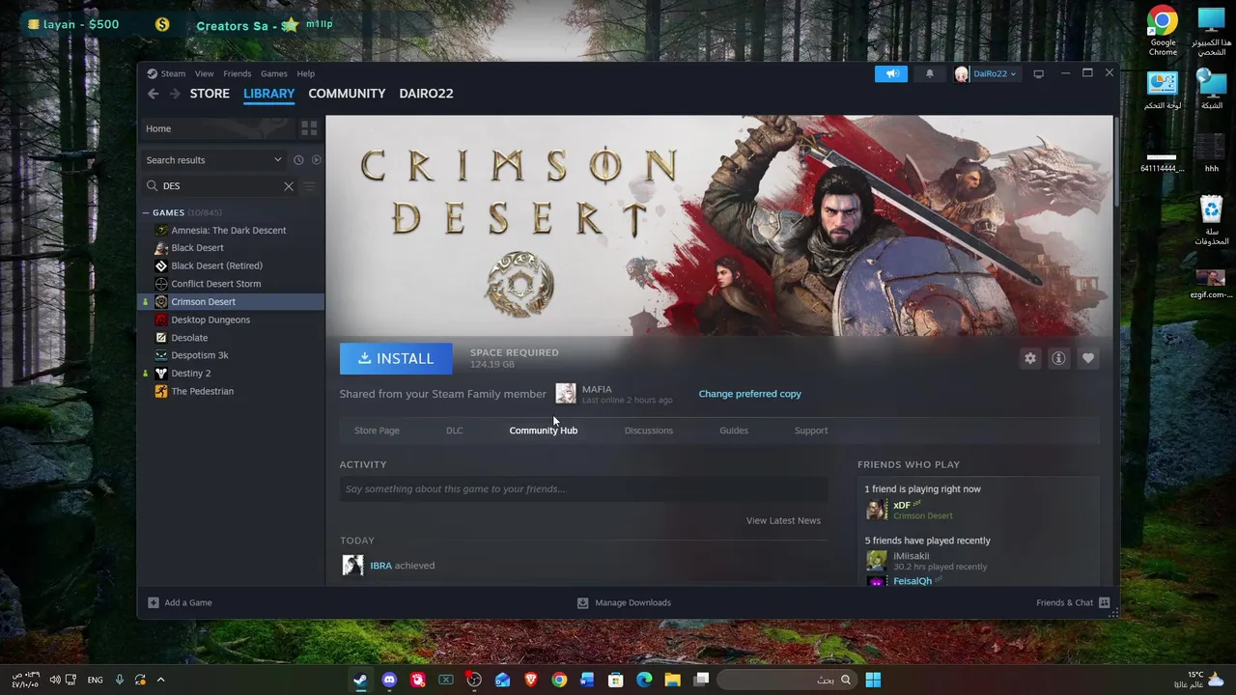1236x695 pixels.
Task: Open the DLC tab
Action: coord(455,431)
